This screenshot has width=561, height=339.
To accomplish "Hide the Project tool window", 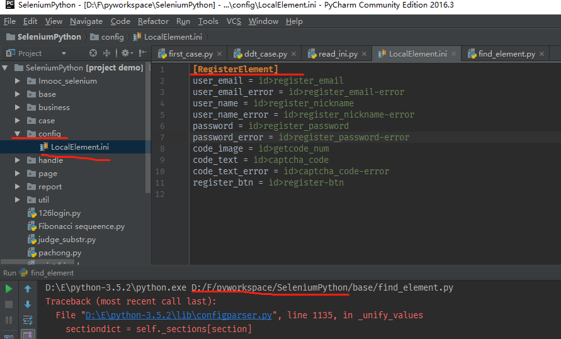I will [x=143, y=53].
